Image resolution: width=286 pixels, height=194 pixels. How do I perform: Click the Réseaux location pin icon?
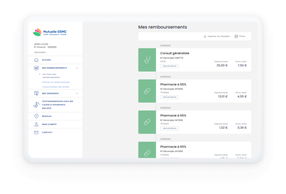click(36, 116)
